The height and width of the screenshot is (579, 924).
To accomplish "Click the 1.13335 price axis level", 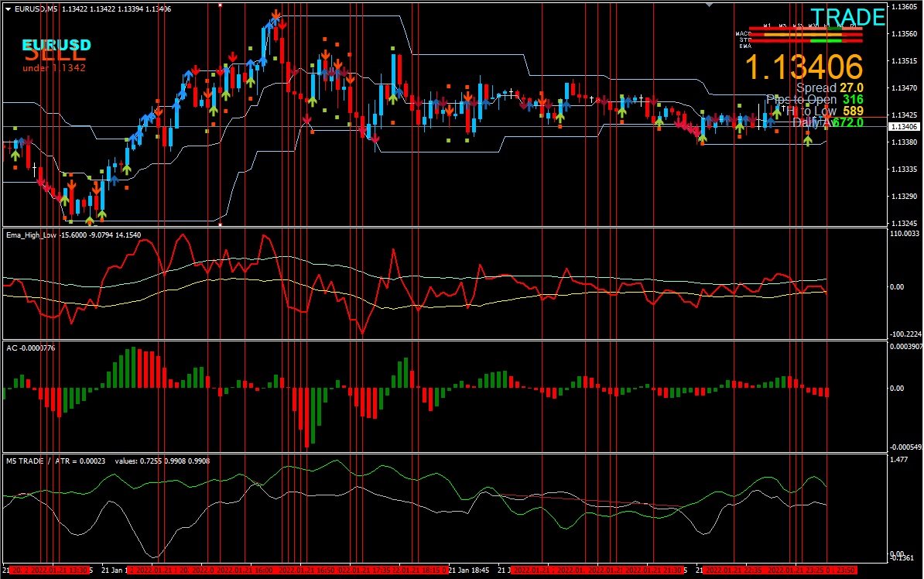I will (904, 170).
